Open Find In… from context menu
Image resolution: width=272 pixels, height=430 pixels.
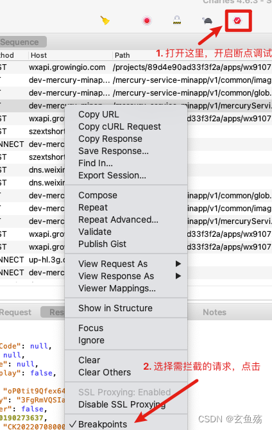click(x=126, y=163)
